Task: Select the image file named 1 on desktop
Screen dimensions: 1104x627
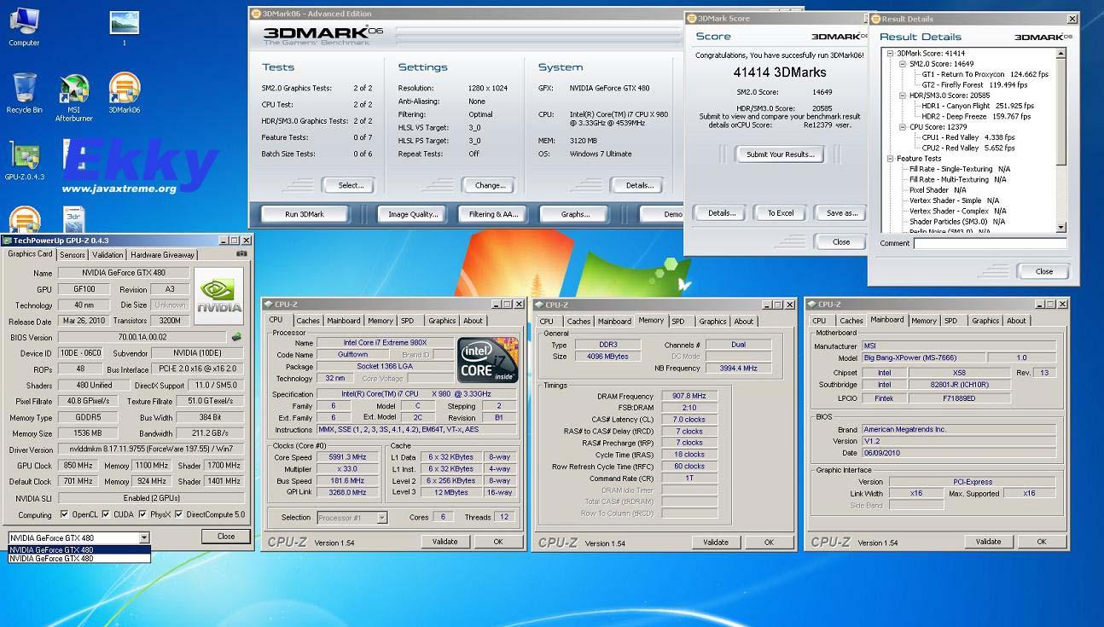Action: (x=125, y=27)
